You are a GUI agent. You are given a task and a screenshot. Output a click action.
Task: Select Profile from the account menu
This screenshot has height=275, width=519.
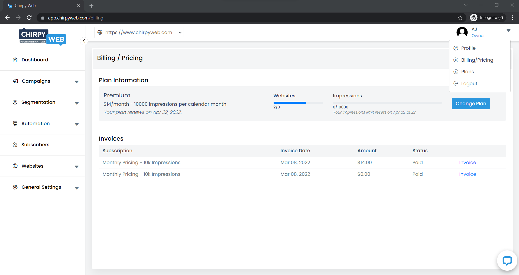coord(468,48)
